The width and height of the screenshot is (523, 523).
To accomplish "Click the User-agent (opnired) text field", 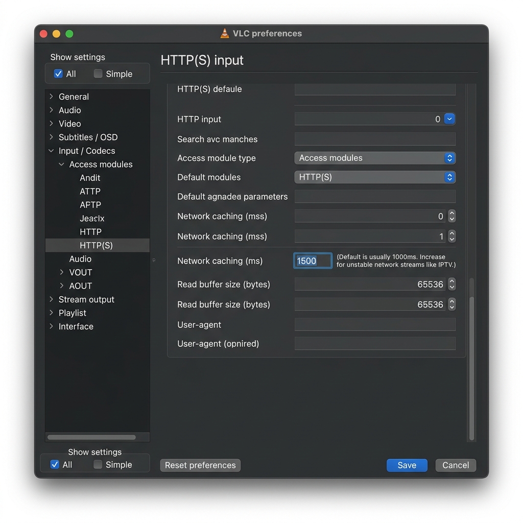I will point(375,343).
